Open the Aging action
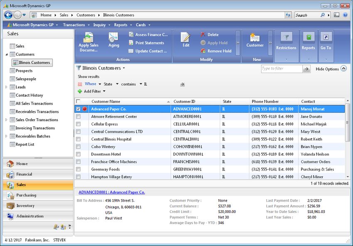Screen dimensions: 353x246 114,40
